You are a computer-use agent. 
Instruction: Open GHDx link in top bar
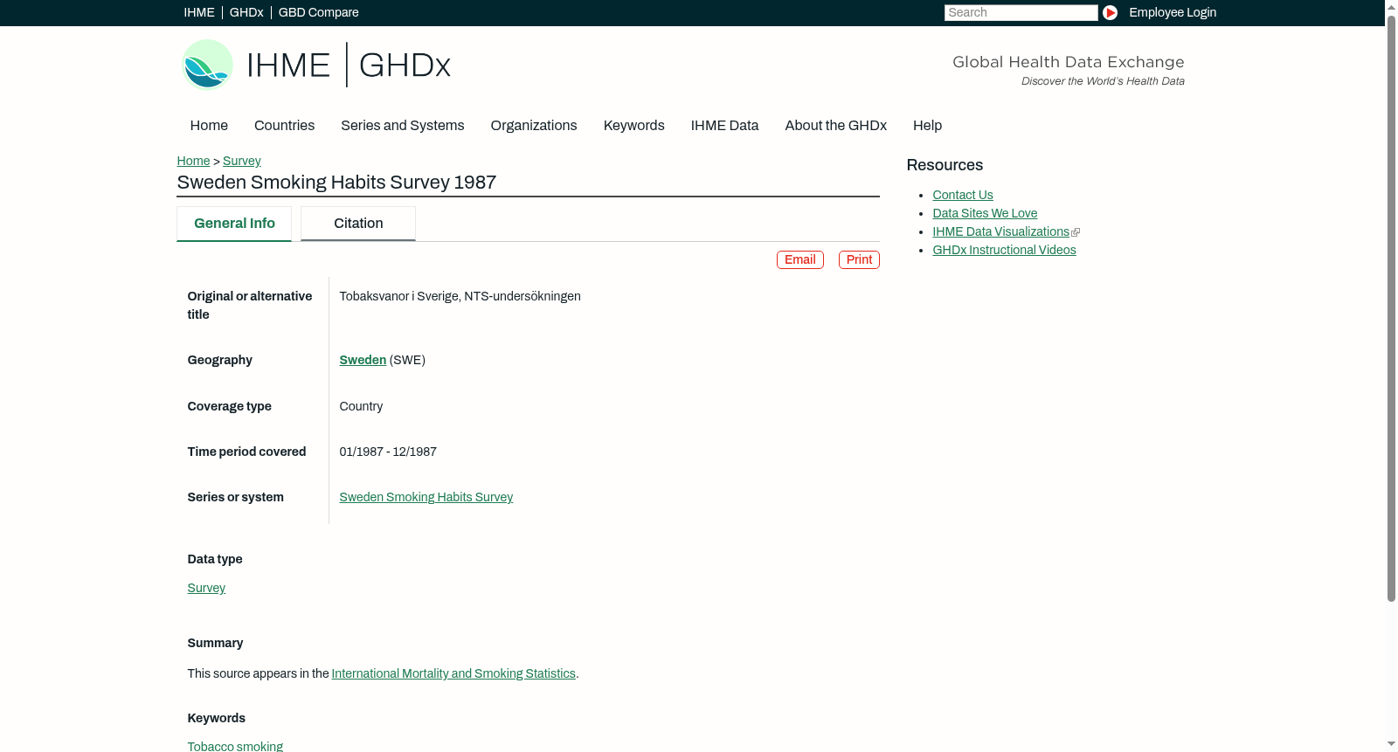(246, 12)
